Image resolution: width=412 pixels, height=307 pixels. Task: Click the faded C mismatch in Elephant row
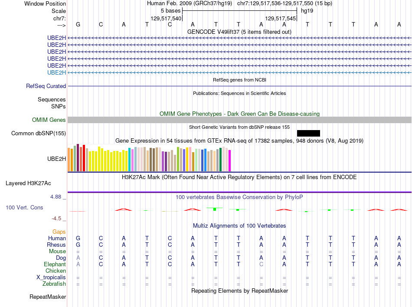(x=261, y=264)
